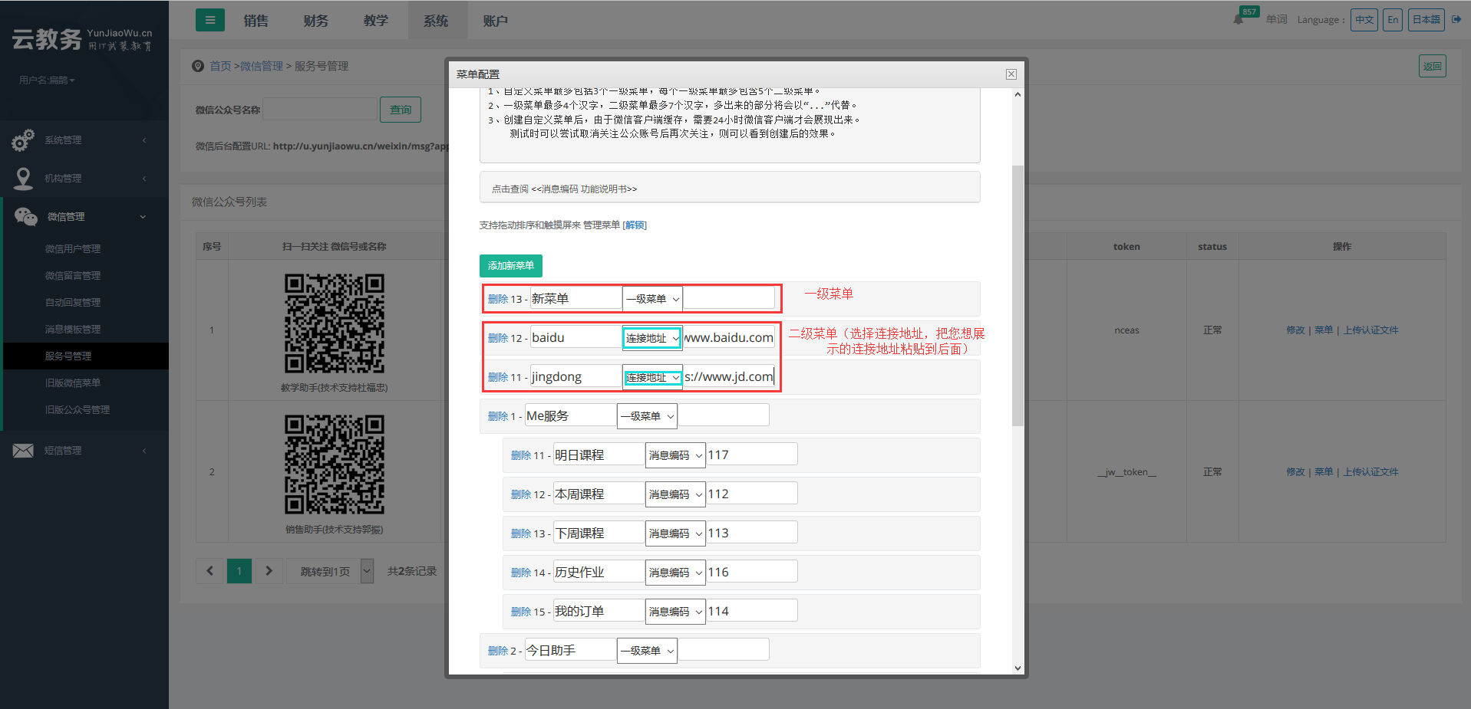Open 自动回复管理 in the sidebar
1471x709 pixels.
(73, 303)
